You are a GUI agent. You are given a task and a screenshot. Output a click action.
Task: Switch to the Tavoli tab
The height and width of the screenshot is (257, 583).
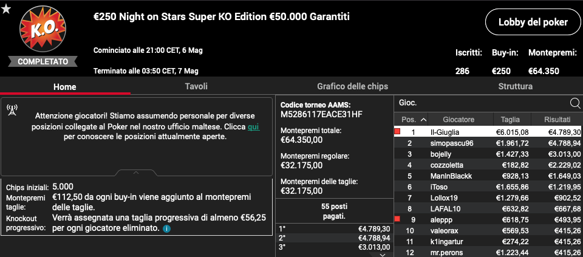(x=196, y=86)
